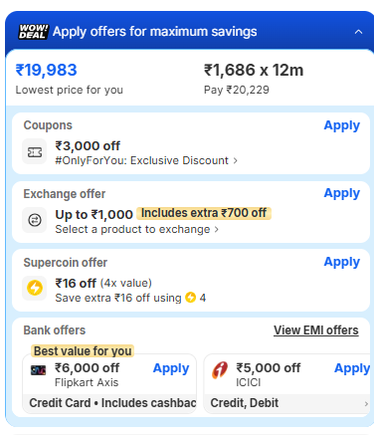Click the coupon ticket icon

click(35, 152)
